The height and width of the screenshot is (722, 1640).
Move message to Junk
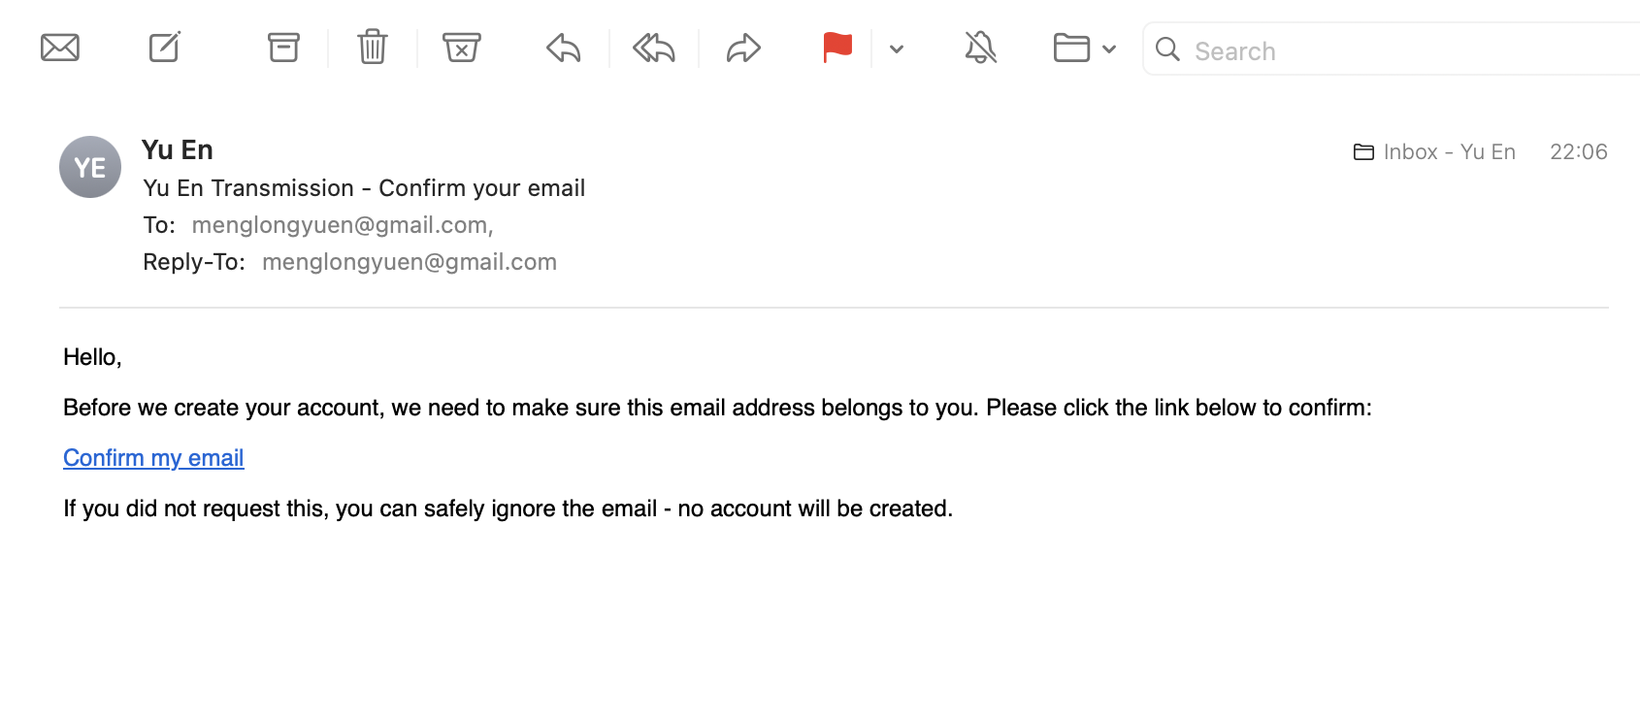[x=462, y=48]
